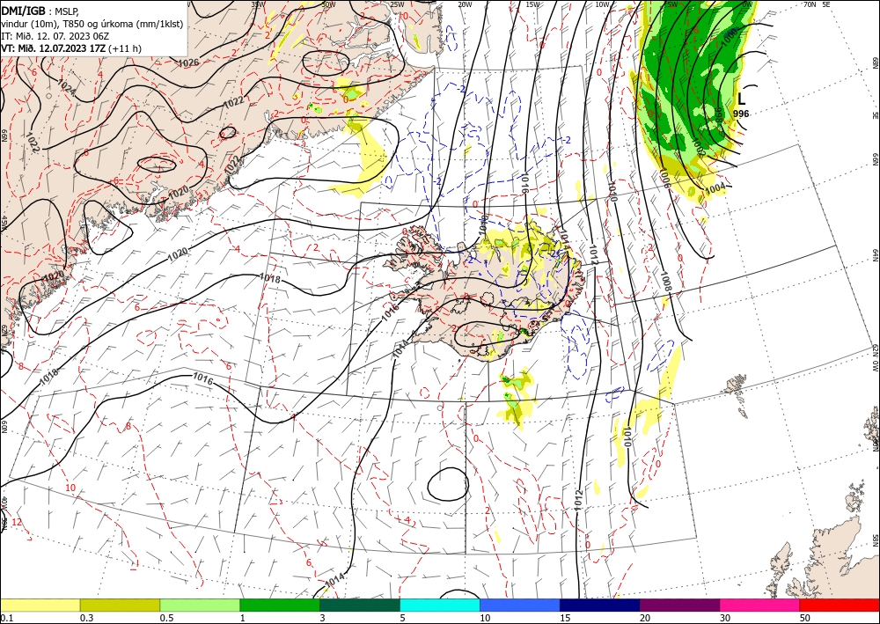
Task: Click the yellow 0.1–0.3 precipitation legend swatch
Action: coord(40,605)
